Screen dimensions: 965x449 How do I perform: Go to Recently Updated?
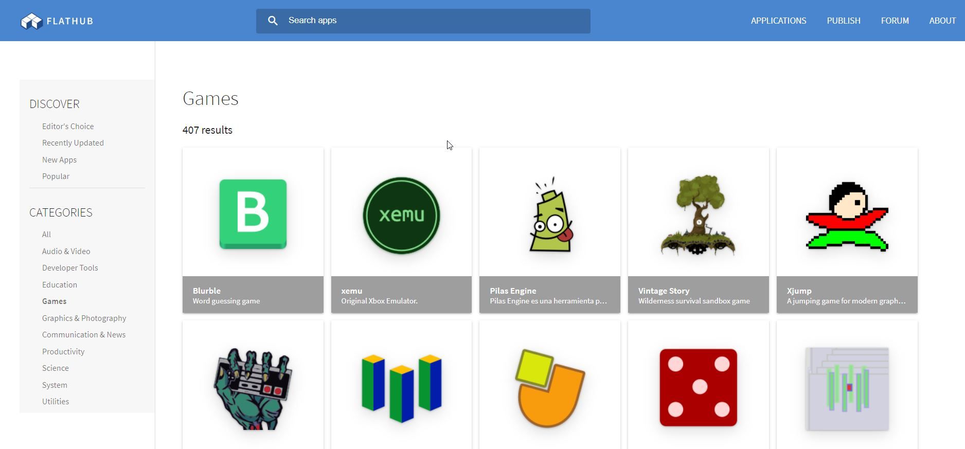[73, 143]
